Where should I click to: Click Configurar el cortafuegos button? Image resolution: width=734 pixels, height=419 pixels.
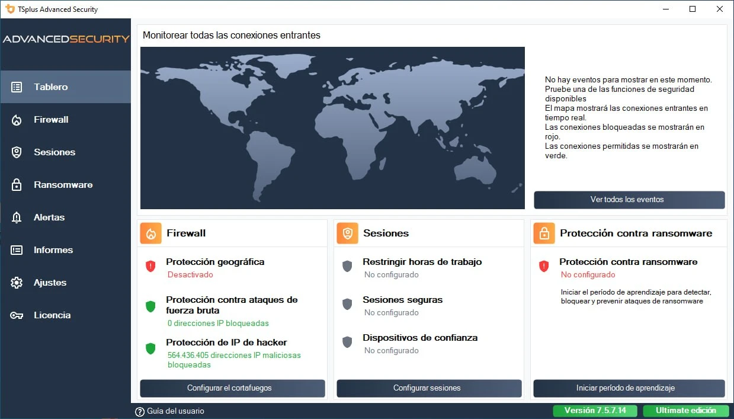(232, 388)
